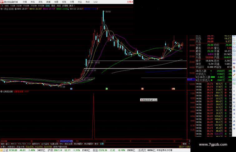Switch to 1-minute via sidebar '1'
The height and width of the screenshot is (152, 236).
pyautogui.click(x=234, y=87)
